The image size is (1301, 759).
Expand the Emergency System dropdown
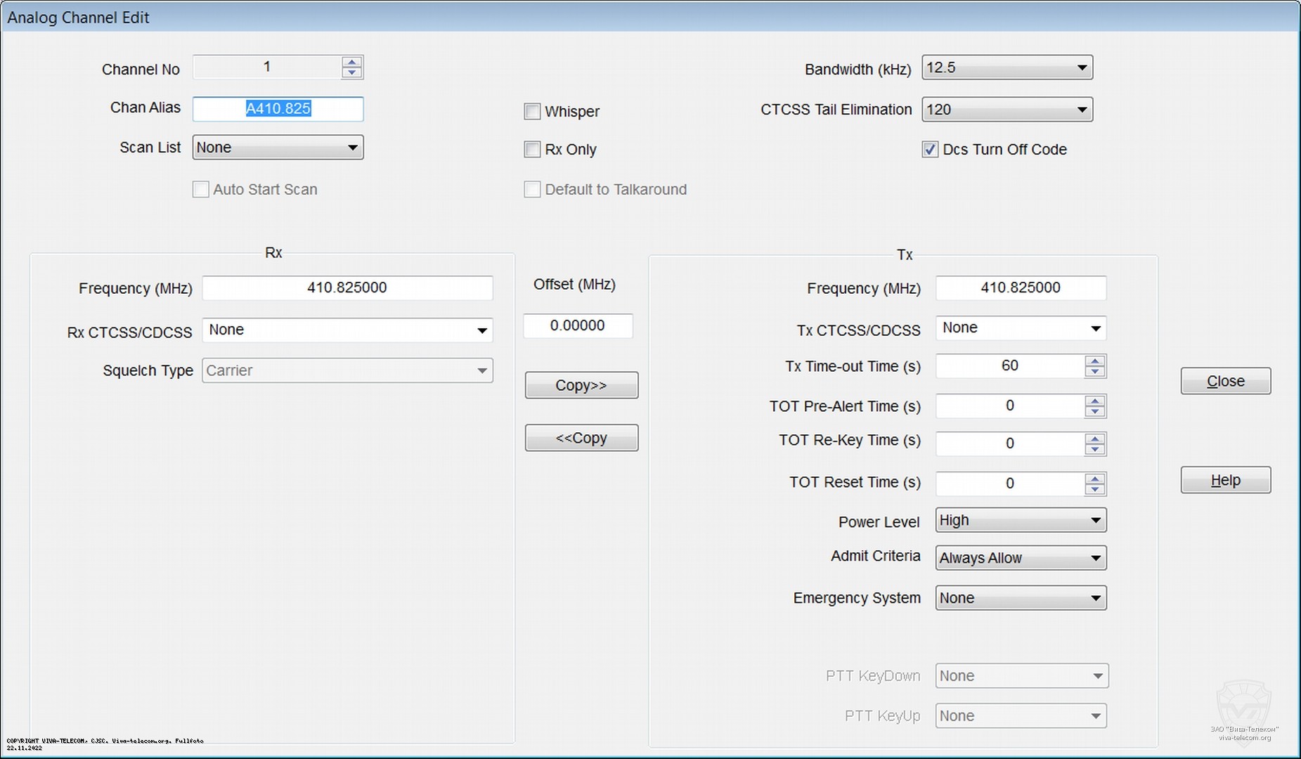point(1021,598)
